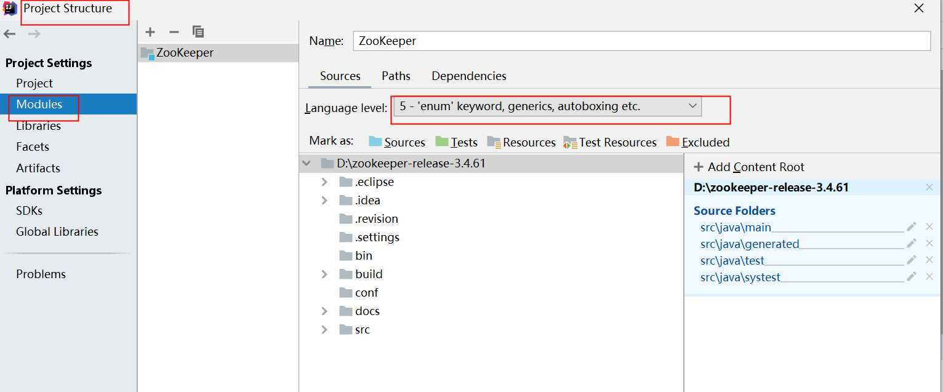This screenshot has height=392, width=943.
Task: Unmark src\java\systest source folder
Action: point(929,277)
